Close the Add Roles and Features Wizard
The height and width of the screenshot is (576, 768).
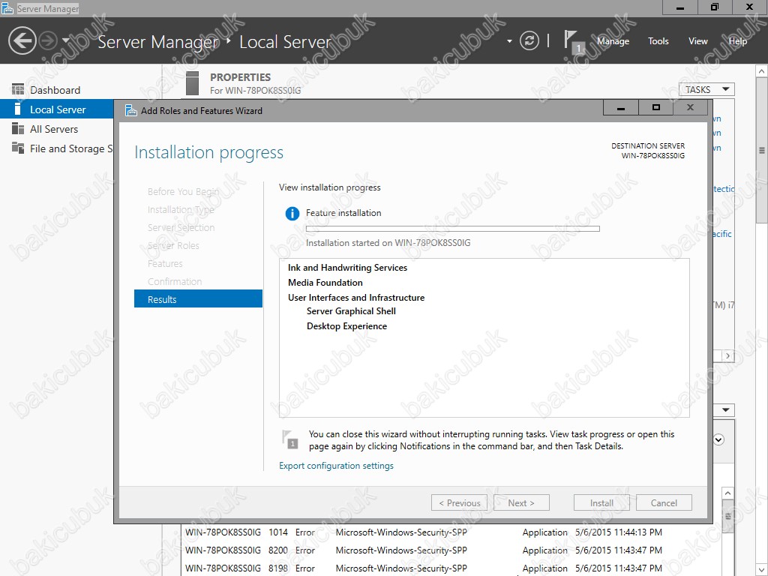pyautogui.click(x=691, y=108)
